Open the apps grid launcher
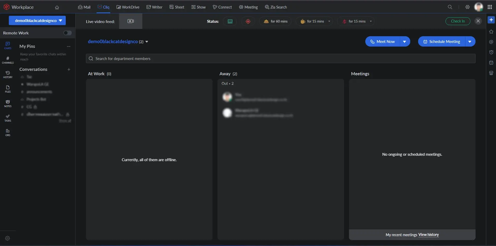Image resolution: width=496 pixels, height=246 pixels. pos(490,7)
